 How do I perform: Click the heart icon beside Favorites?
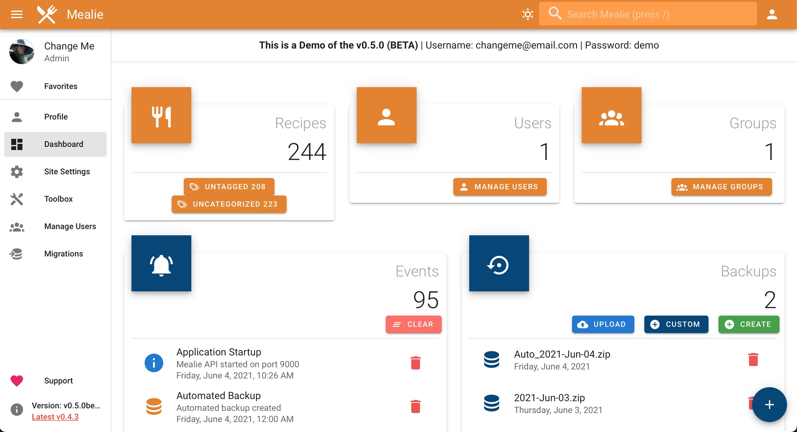pos(17,87)
